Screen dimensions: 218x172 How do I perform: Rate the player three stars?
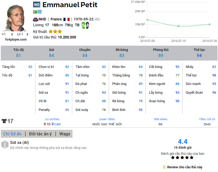point(182,158)
